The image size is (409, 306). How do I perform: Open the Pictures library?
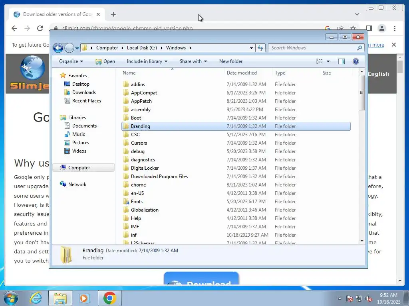[81, 143]
